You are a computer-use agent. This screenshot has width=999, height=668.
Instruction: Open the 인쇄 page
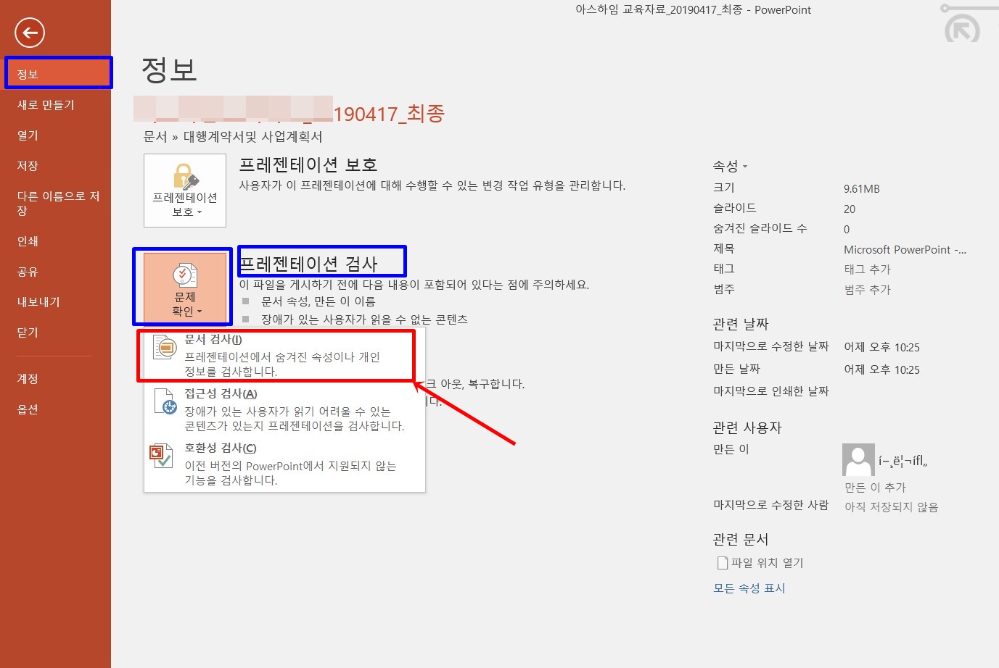coord(55,241)
